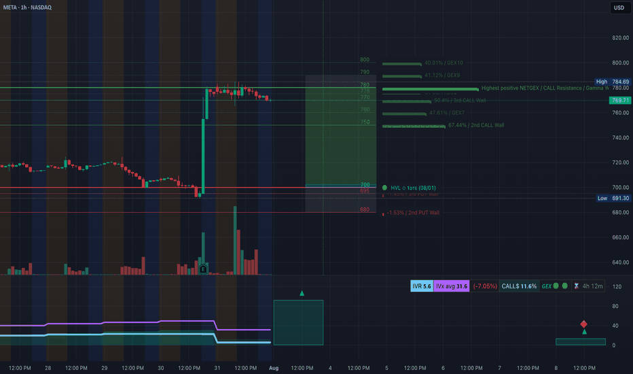
Task: Click the GEX indicator status box
Action: coord(555,286)
